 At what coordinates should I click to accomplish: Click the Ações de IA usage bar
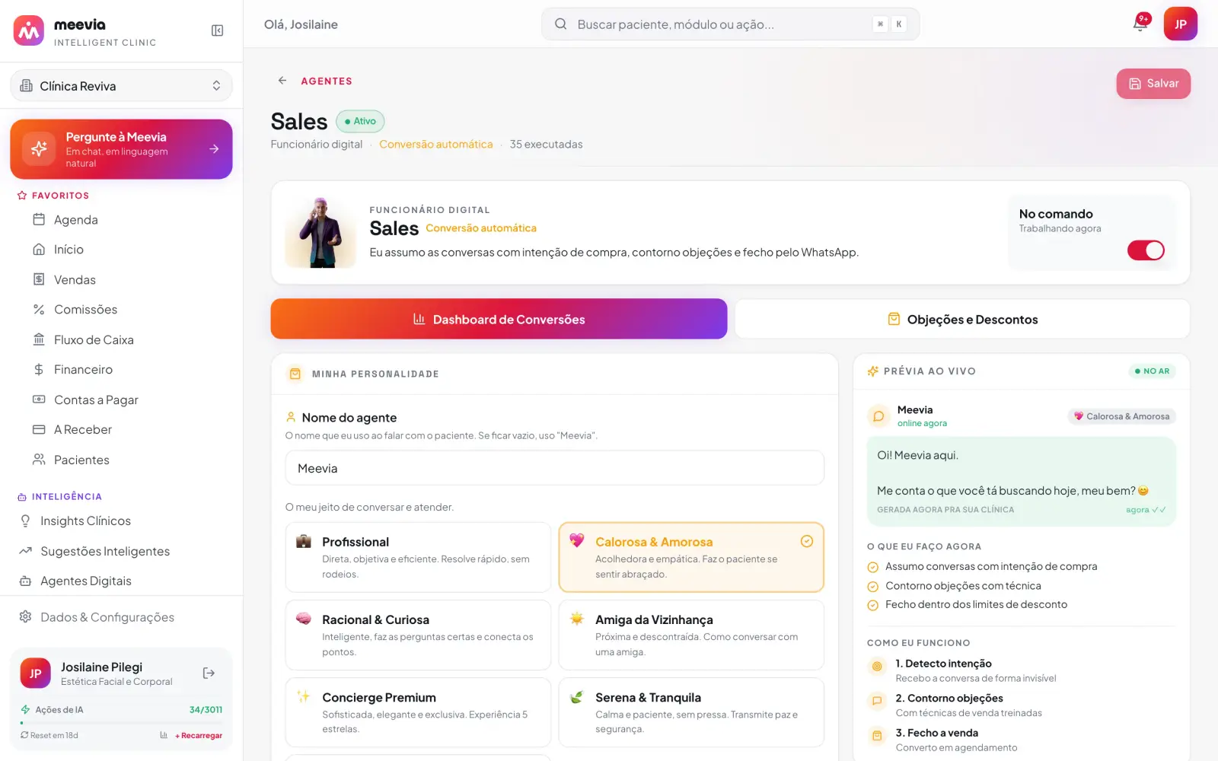click(x=122, y=722)
